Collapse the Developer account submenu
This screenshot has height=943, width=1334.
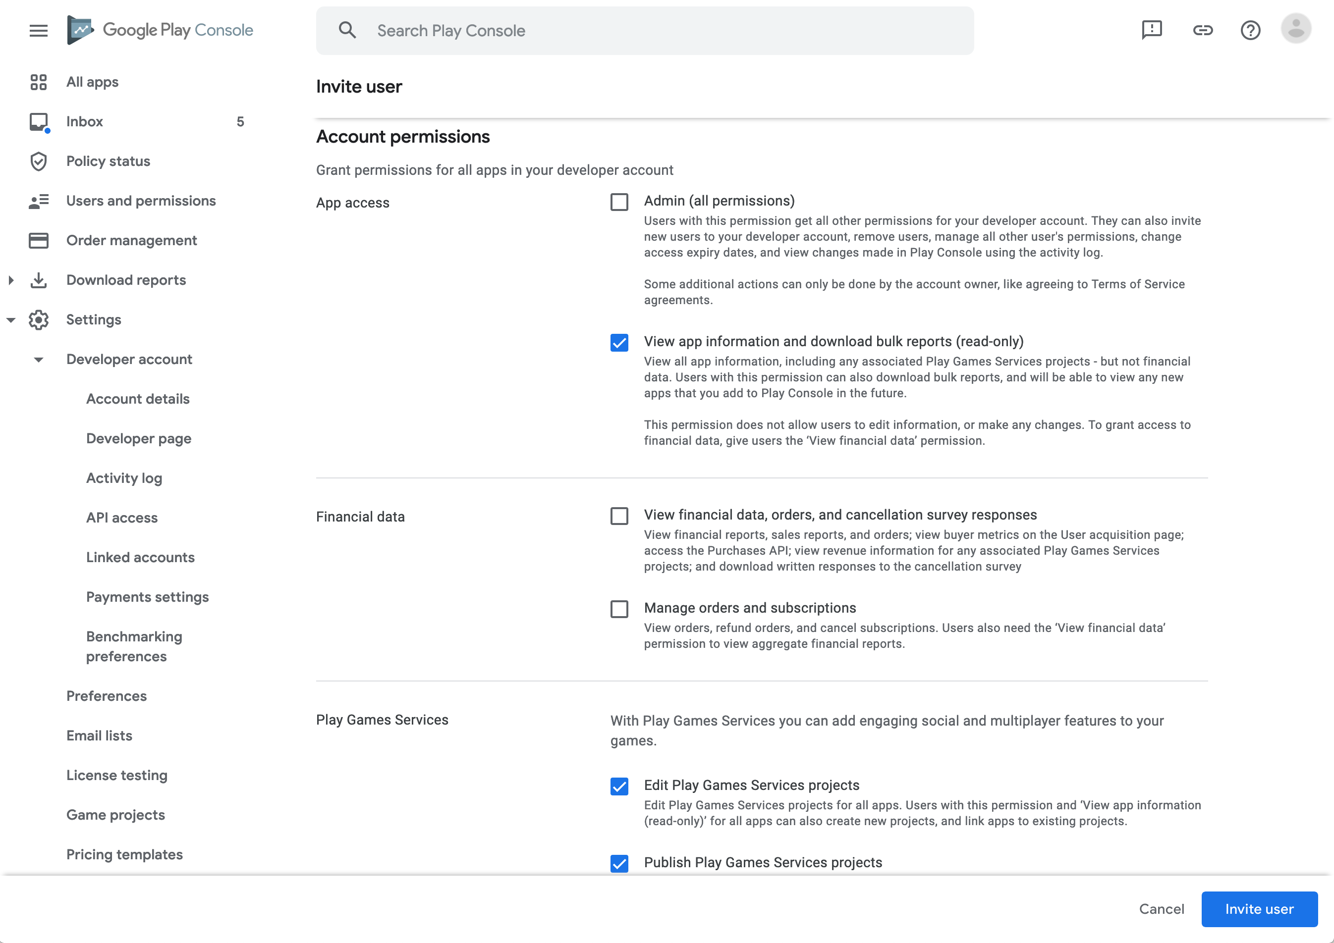coord(38,360)
